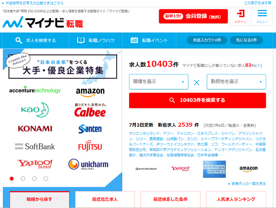Select the third carousel dot
This screenshot has width=276, height=208.
click(34, 179)
